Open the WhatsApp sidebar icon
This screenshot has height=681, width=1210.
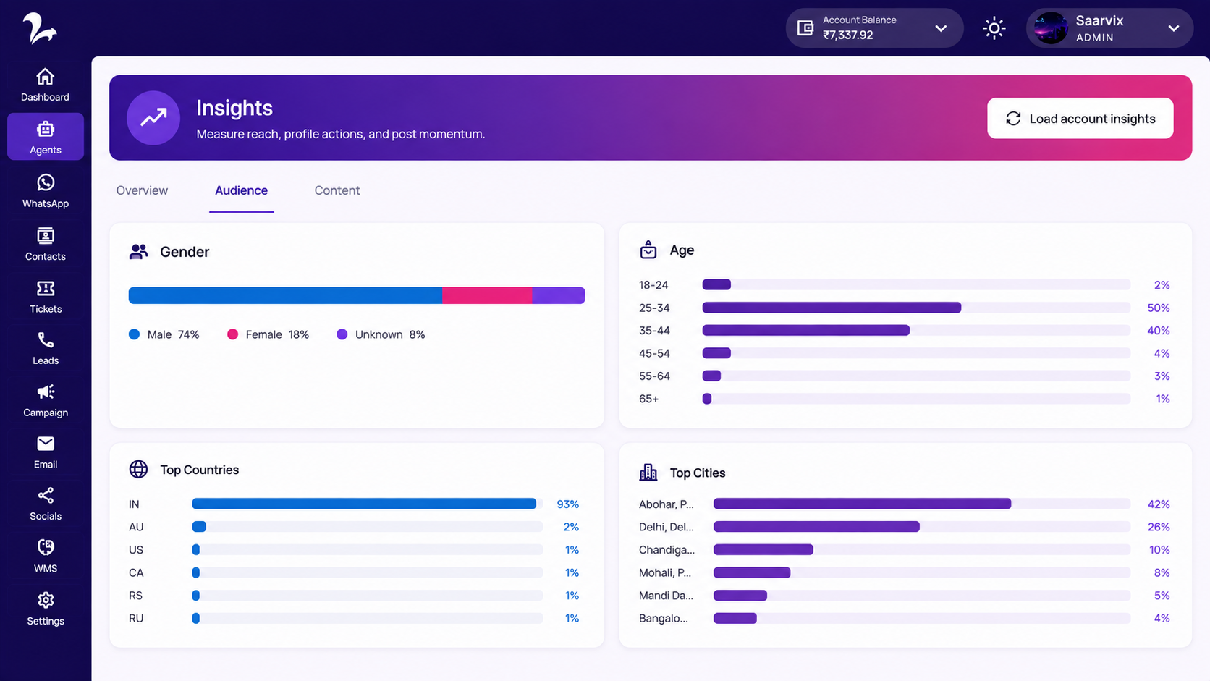[46, 182]
